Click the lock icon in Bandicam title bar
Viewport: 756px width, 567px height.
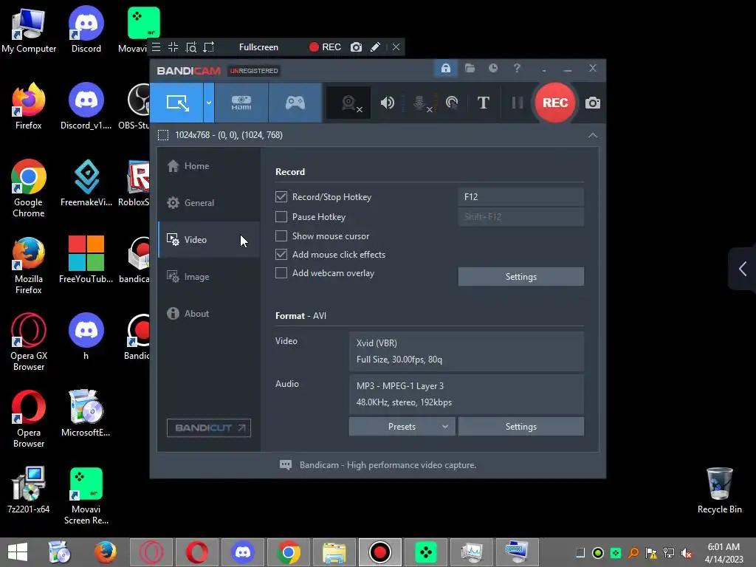click(x=445, y=69)
